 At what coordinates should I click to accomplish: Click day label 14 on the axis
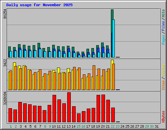73,126
